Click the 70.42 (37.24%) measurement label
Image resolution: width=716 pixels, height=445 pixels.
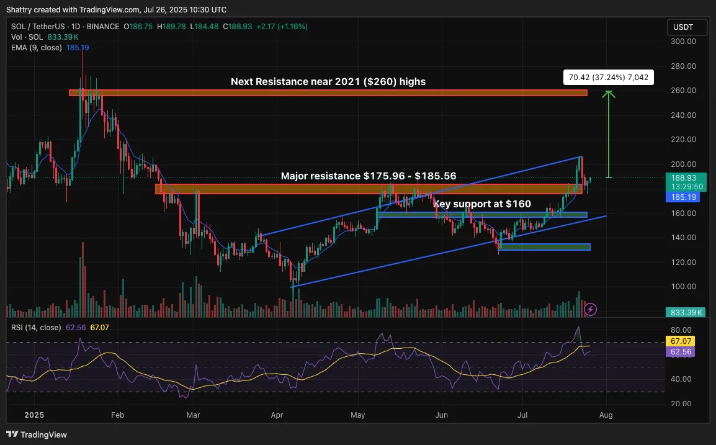(x=608, y=77)
